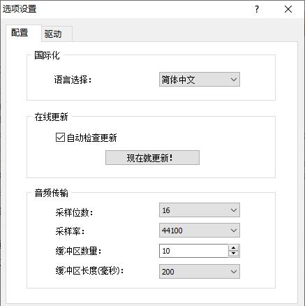Click the 采样率 dropdown arrow
This screenshot has width=305, height=306.
tap(234, 231)
